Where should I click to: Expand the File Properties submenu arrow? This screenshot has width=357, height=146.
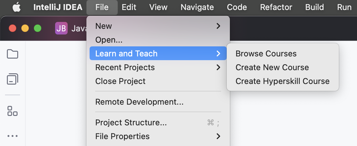click(x=218, y=136)
